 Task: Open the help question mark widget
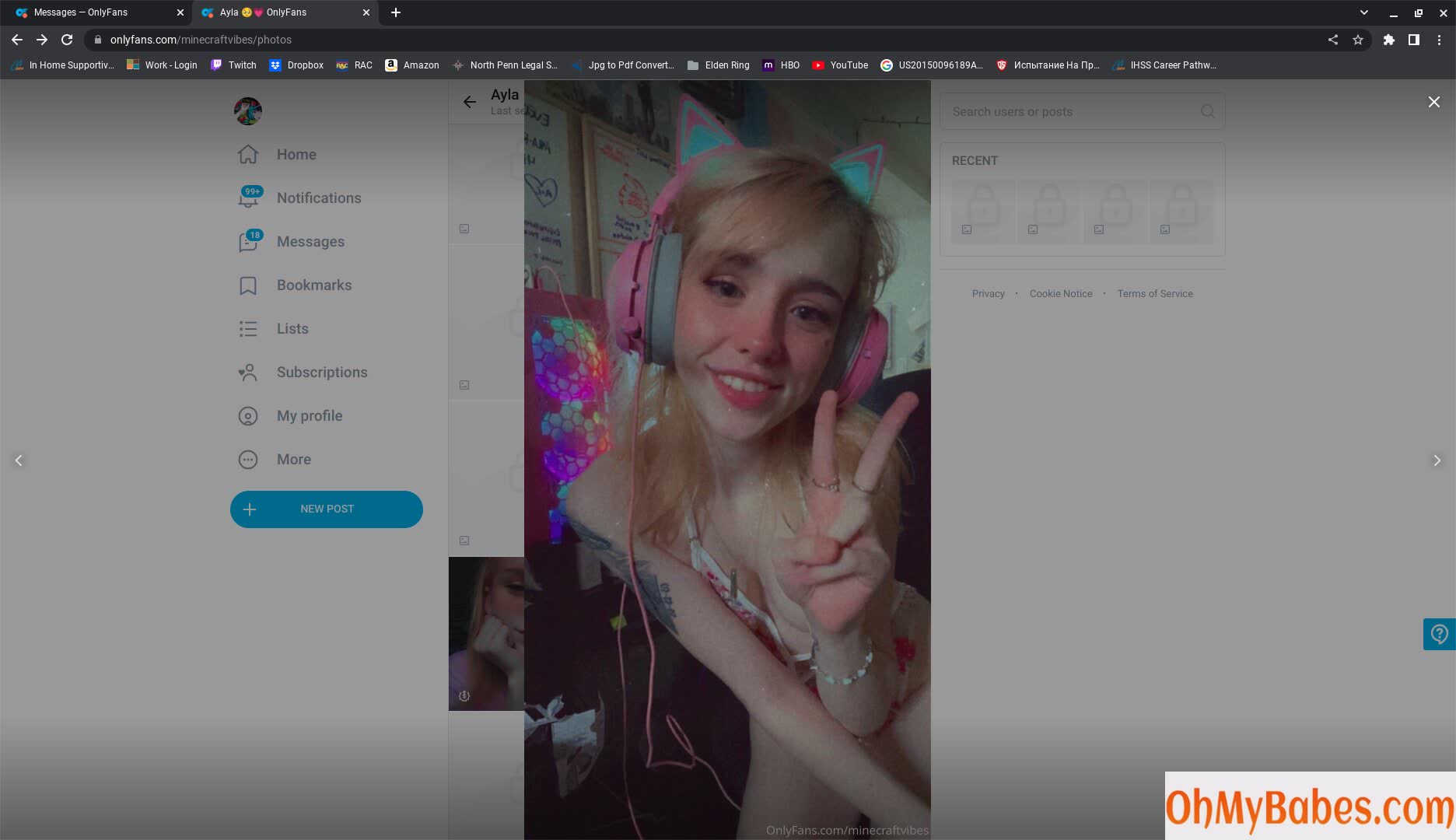click(1440, 634)
